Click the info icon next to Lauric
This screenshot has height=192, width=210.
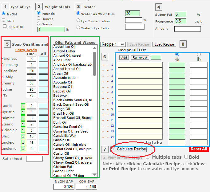pos(23,106)
